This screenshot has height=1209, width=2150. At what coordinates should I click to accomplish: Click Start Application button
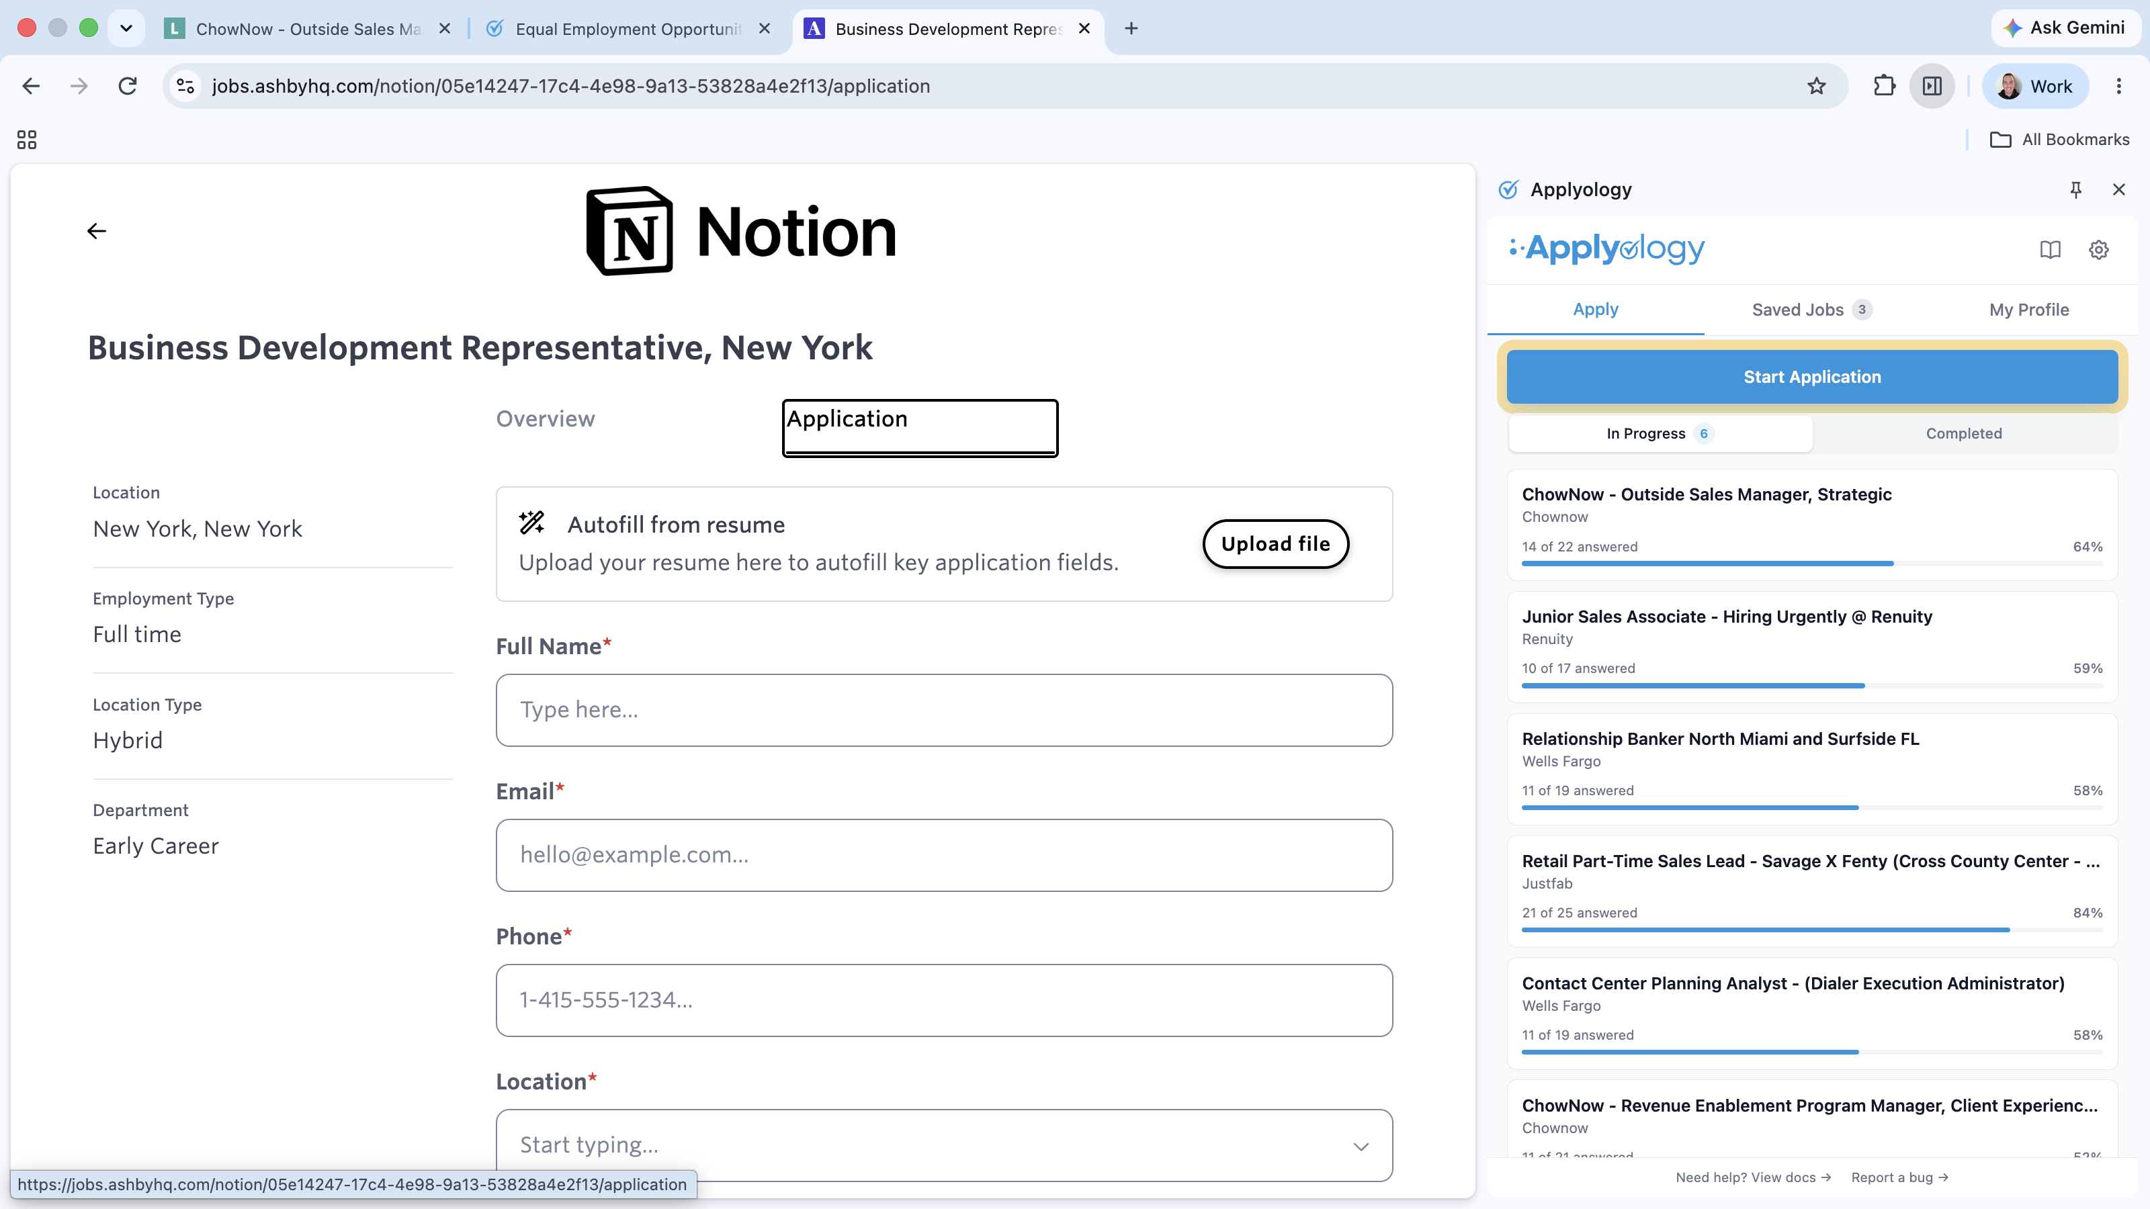[1812, 376]
